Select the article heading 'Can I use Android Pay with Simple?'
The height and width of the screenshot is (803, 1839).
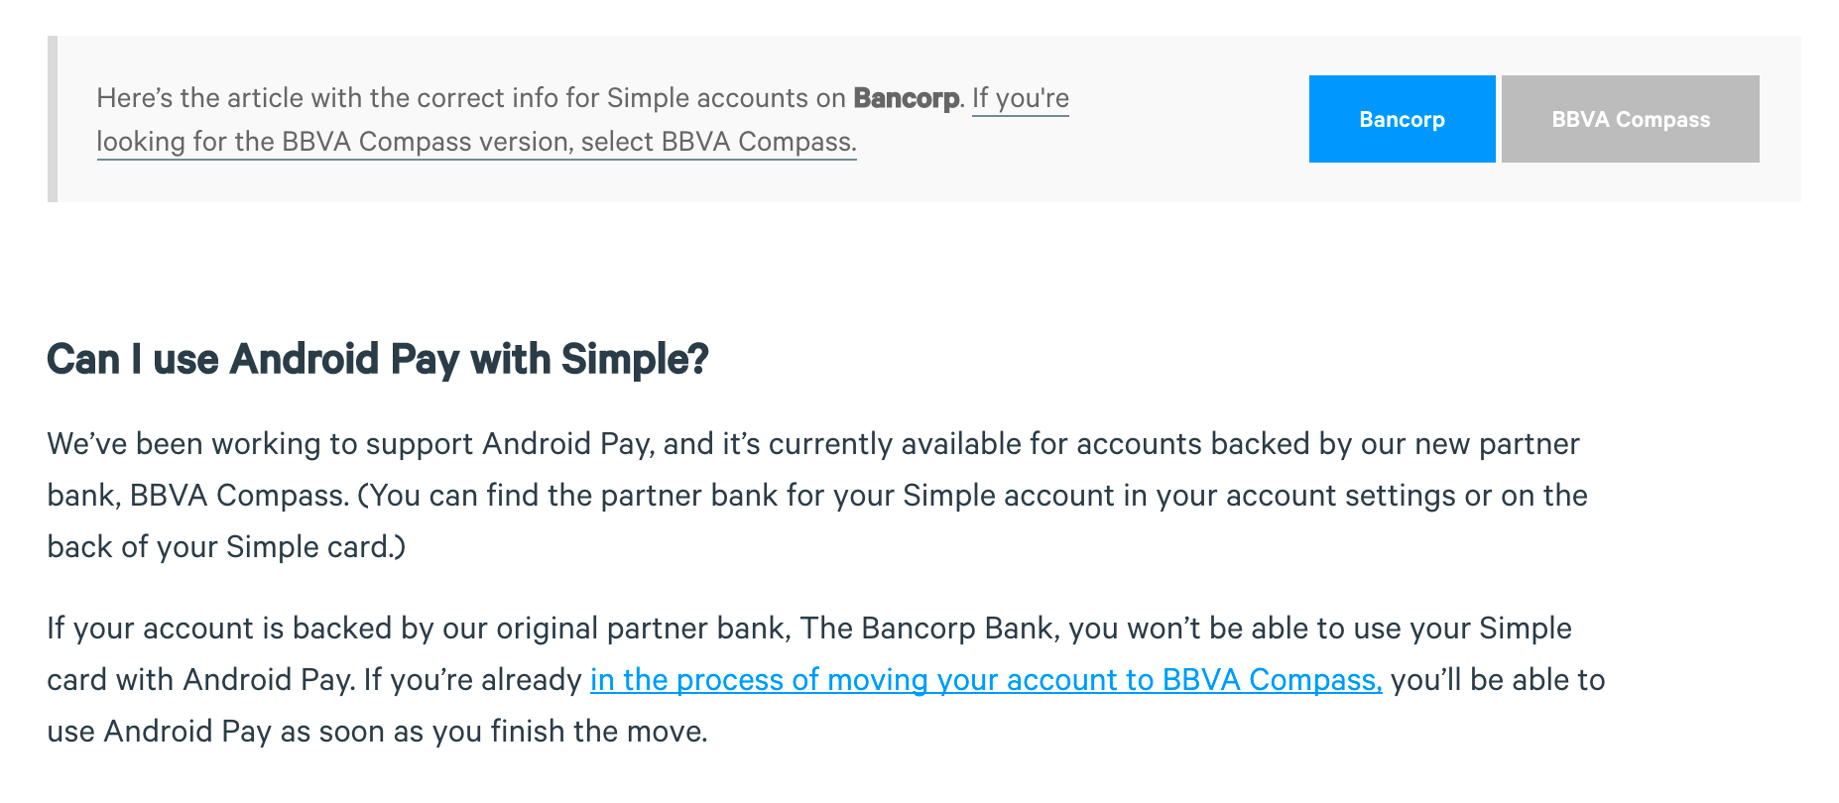coord(379,359)
